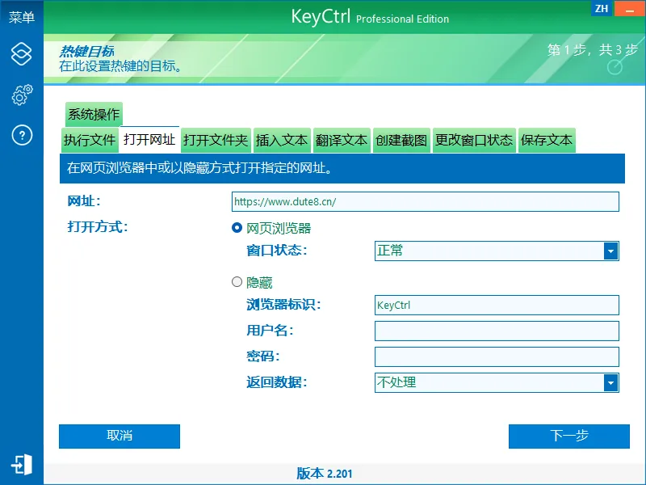Click the 取消 button

pos(120,436)
